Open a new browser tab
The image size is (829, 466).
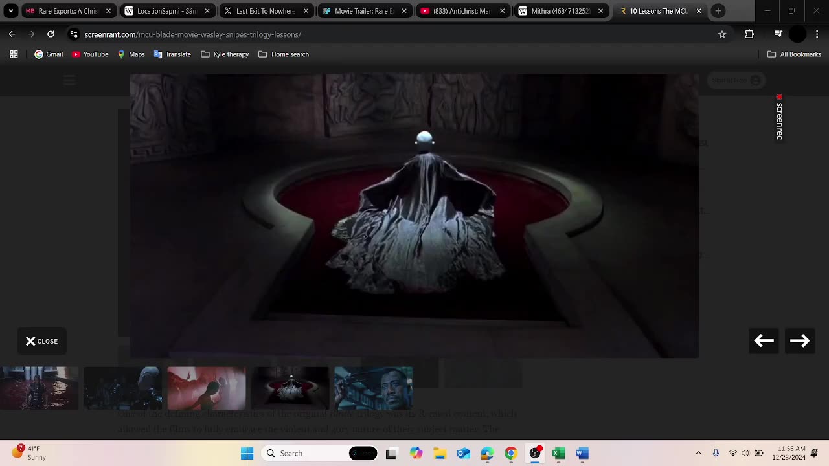718,11
